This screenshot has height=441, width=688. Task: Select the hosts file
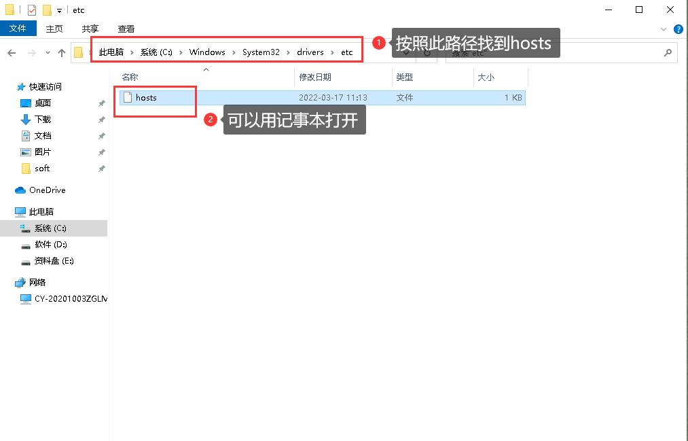(146, 98)
